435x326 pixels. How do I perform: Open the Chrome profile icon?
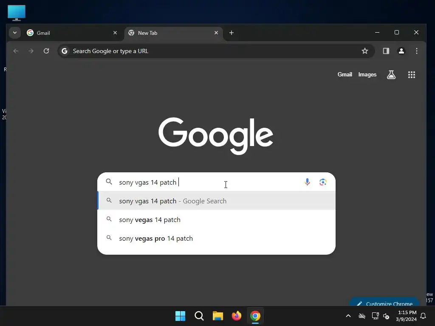401,51
